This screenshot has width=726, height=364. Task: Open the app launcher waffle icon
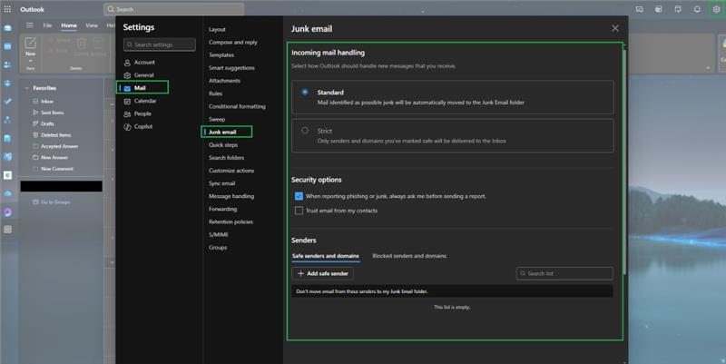click(x=7, y=9)
